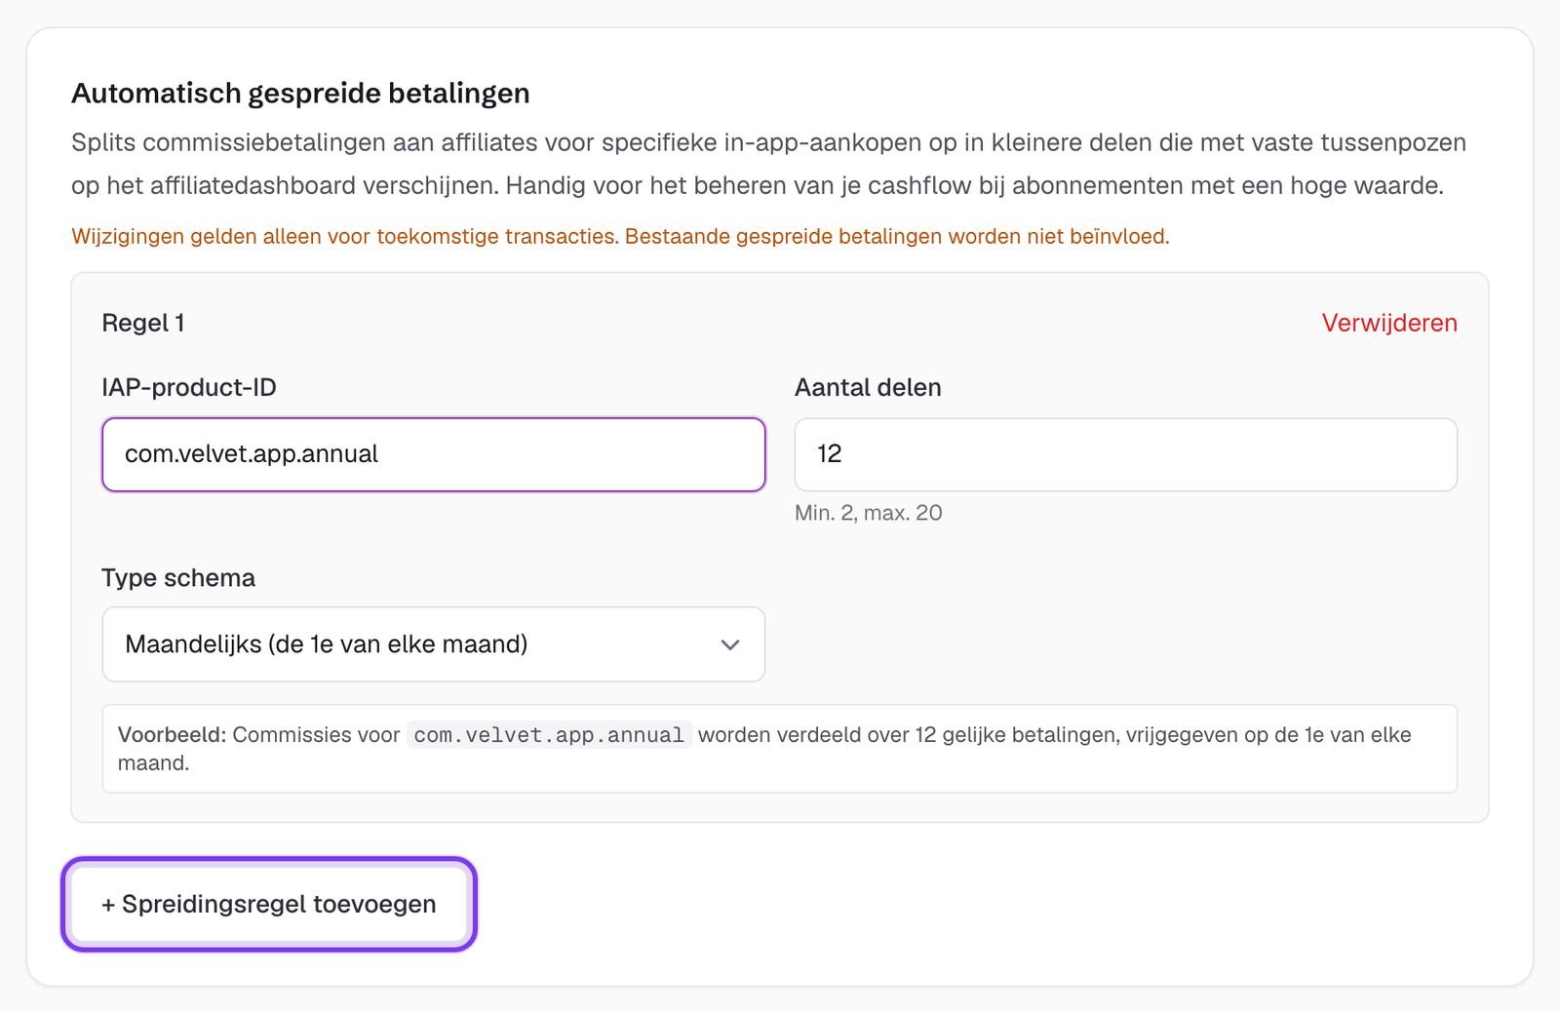Click the Voorbeeld label in example box
The height and width of the screenshot is (1012, 1560).
point(173,735)
